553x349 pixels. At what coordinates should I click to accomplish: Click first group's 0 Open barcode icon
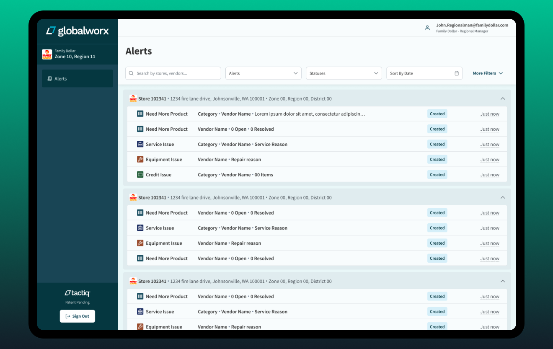[140, 129]
